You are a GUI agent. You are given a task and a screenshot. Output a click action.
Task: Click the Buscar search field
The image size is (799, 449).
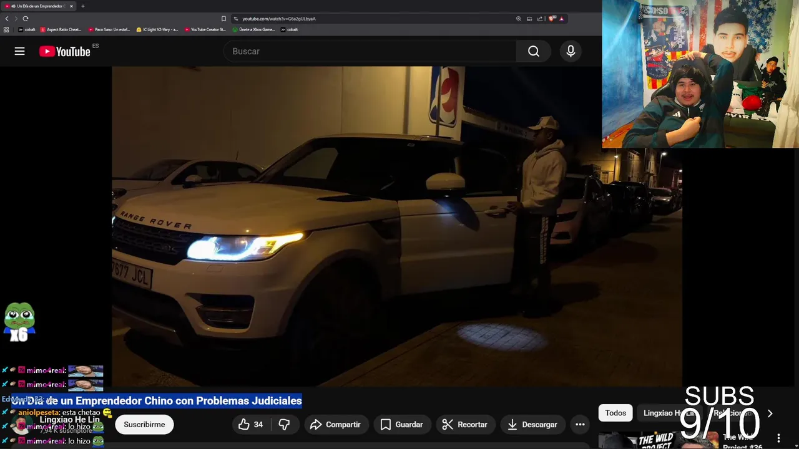click(x=370, y=51)
